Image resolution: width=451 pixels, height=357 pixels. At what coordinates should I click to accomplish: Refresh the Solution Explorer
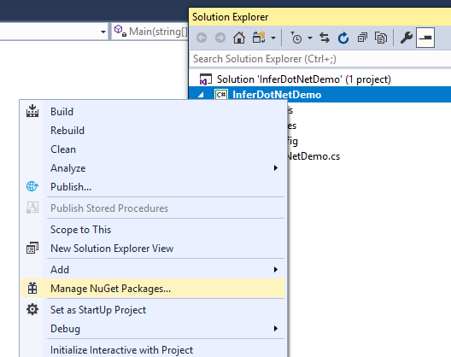343,38
